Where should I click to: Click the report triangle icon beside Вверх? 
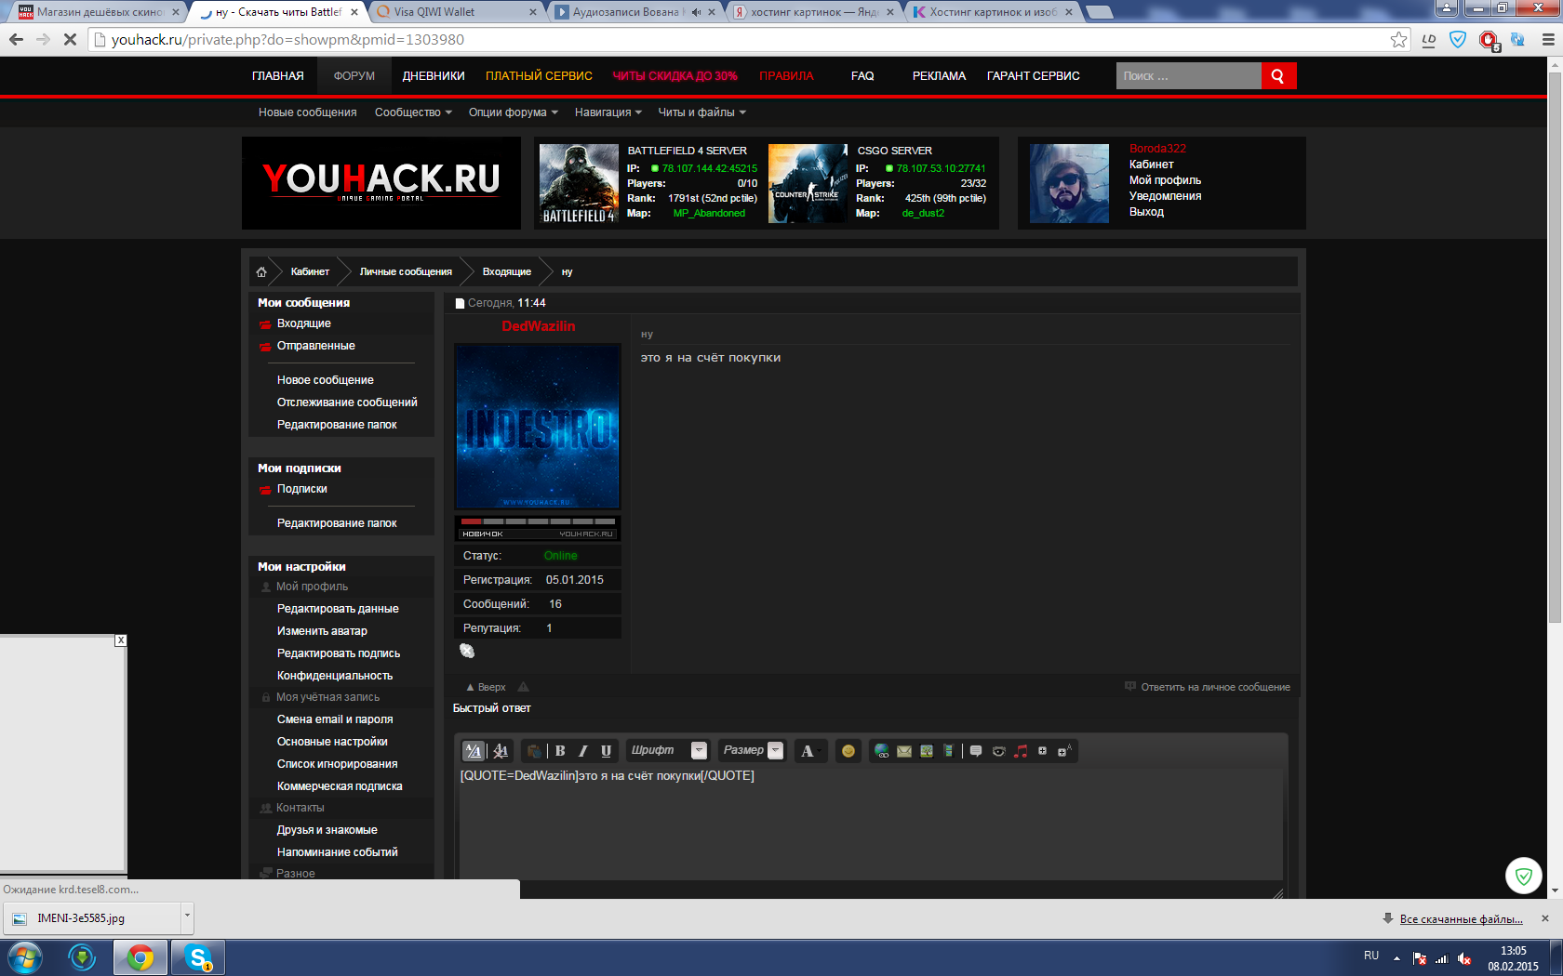coord(523,688)
